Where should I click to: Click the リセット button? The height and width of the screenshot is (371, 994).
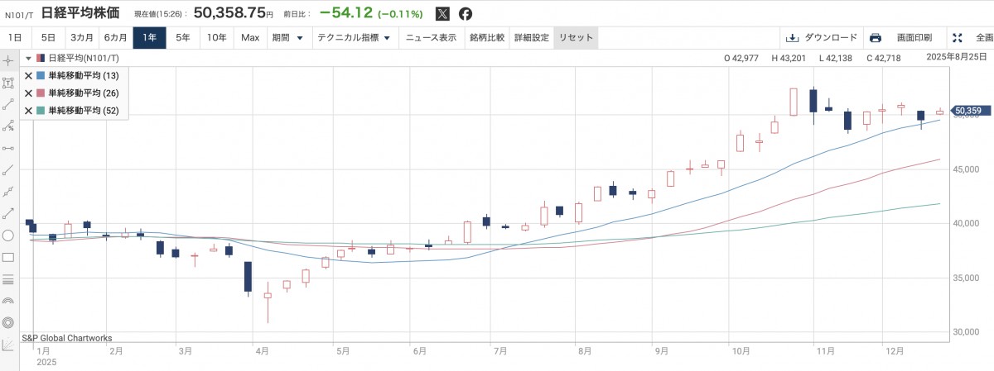(575, 38)
